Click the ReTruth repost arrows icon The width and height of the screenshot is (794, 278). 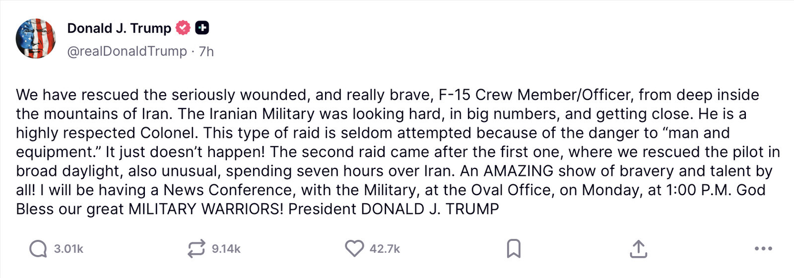(x=196, y=249)
